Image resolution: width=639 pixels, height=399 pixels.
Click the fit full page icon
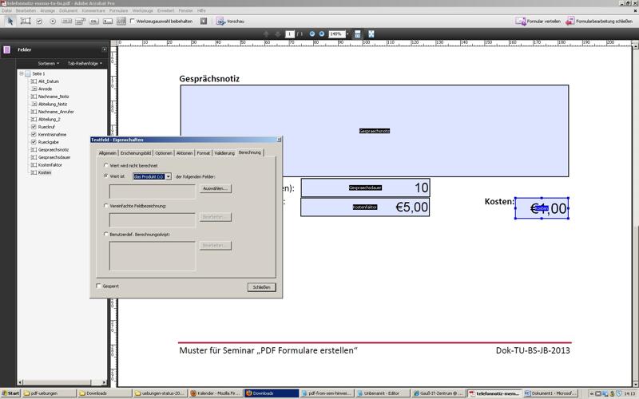pos(371,34)
